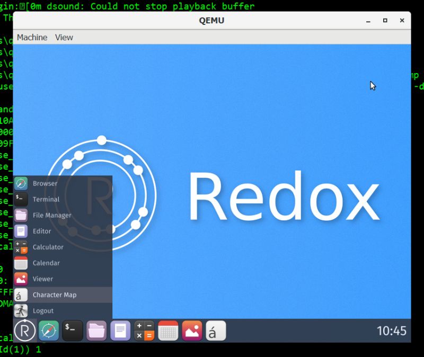424x357 pixels.
Task: Open the Calculator from the taskbar
Action: tap(144, 330)
